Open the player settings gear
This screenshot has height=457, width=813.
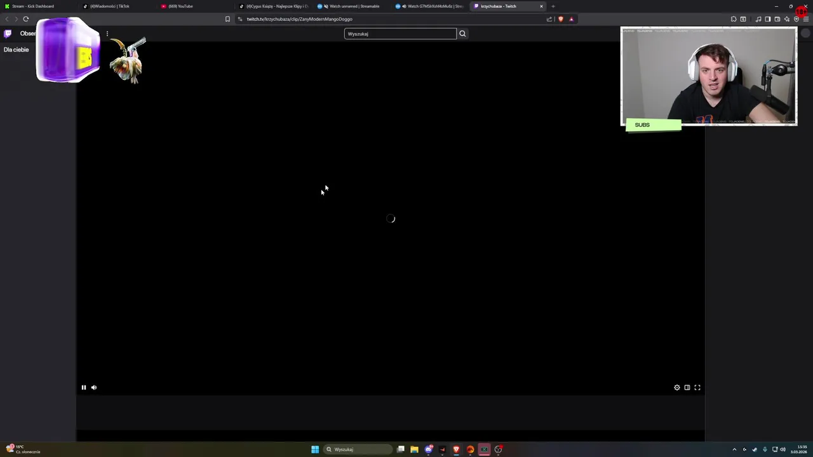click(x=677, y=387)
